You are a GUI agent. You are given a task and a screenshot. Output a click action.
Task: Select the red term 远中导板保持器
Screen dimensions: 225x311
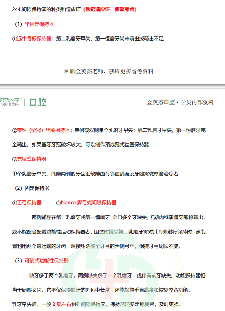pos(34,39)
